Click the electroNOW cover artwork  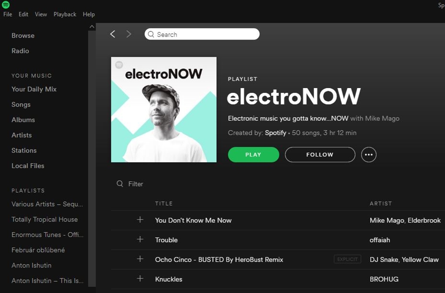click(164, 110)
